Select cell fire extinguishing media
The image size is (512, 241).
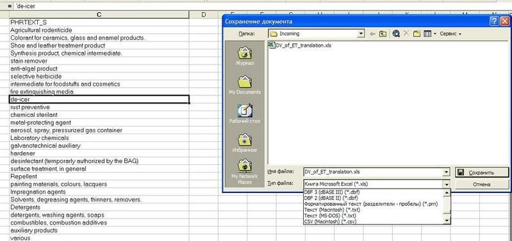click(99, 92)
